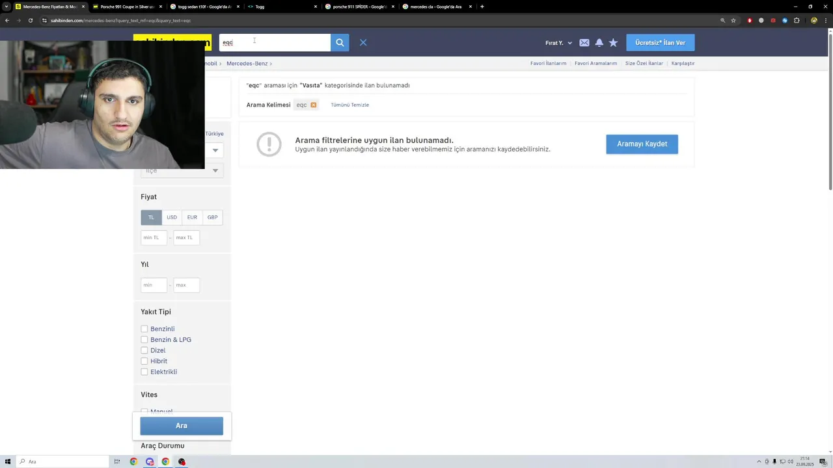
Task: Click the browser address bar URL
Action: pos(121,20)
